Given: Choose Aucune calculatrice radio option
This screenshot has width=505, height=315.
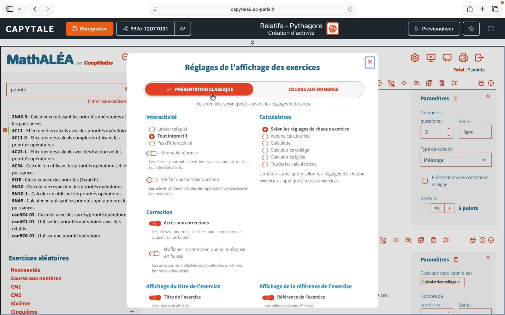Looking at the screenshot, I should [265, 136].
